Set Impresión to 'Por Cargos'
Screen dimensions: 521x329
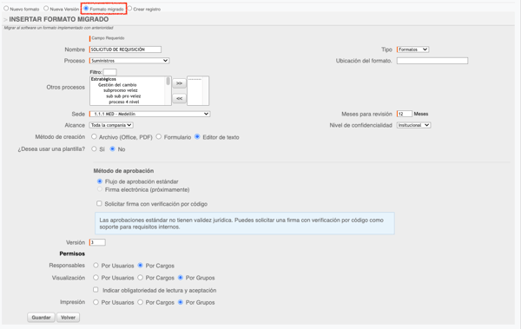140,302
